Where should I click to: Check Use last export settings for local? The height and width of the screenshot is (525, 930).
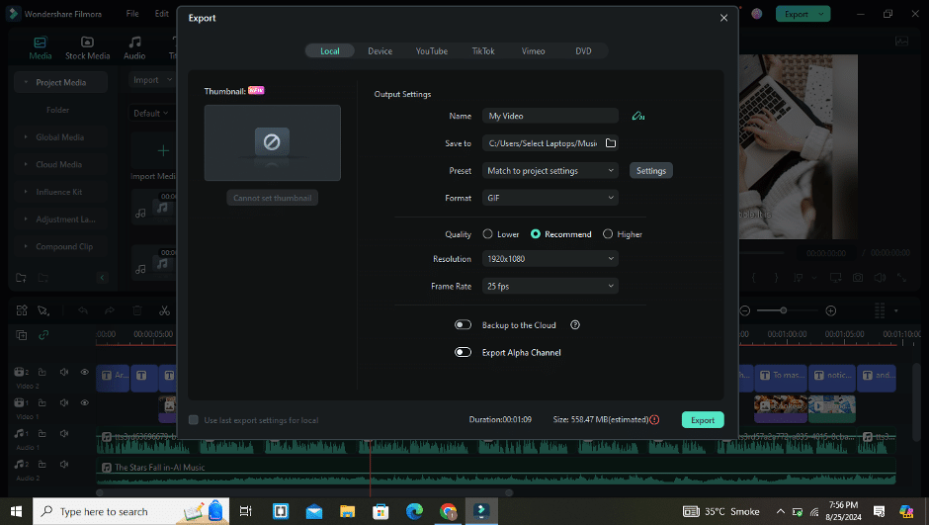point(194,420)
